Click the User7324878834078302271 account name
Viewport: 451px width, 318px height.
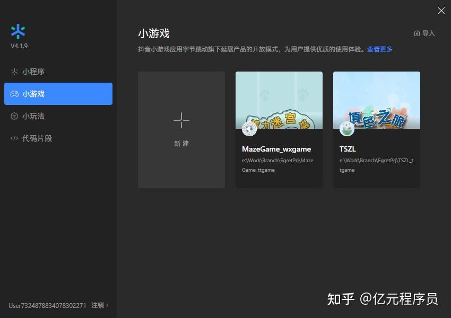(x=47, y=305)
